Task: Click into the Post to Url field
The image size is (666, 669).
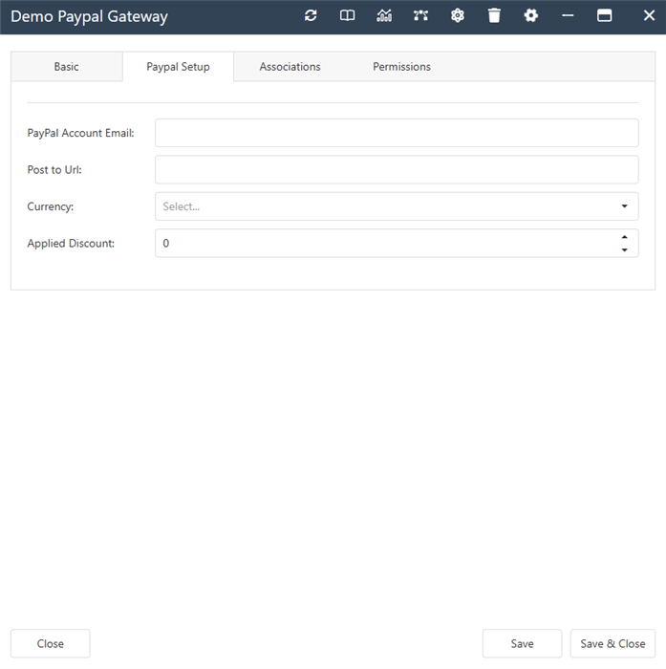Action: (397, 169)
